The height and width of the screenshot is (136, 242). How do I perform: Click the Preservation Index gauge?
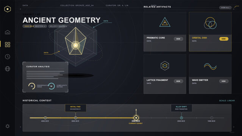[x=32, y=86]
